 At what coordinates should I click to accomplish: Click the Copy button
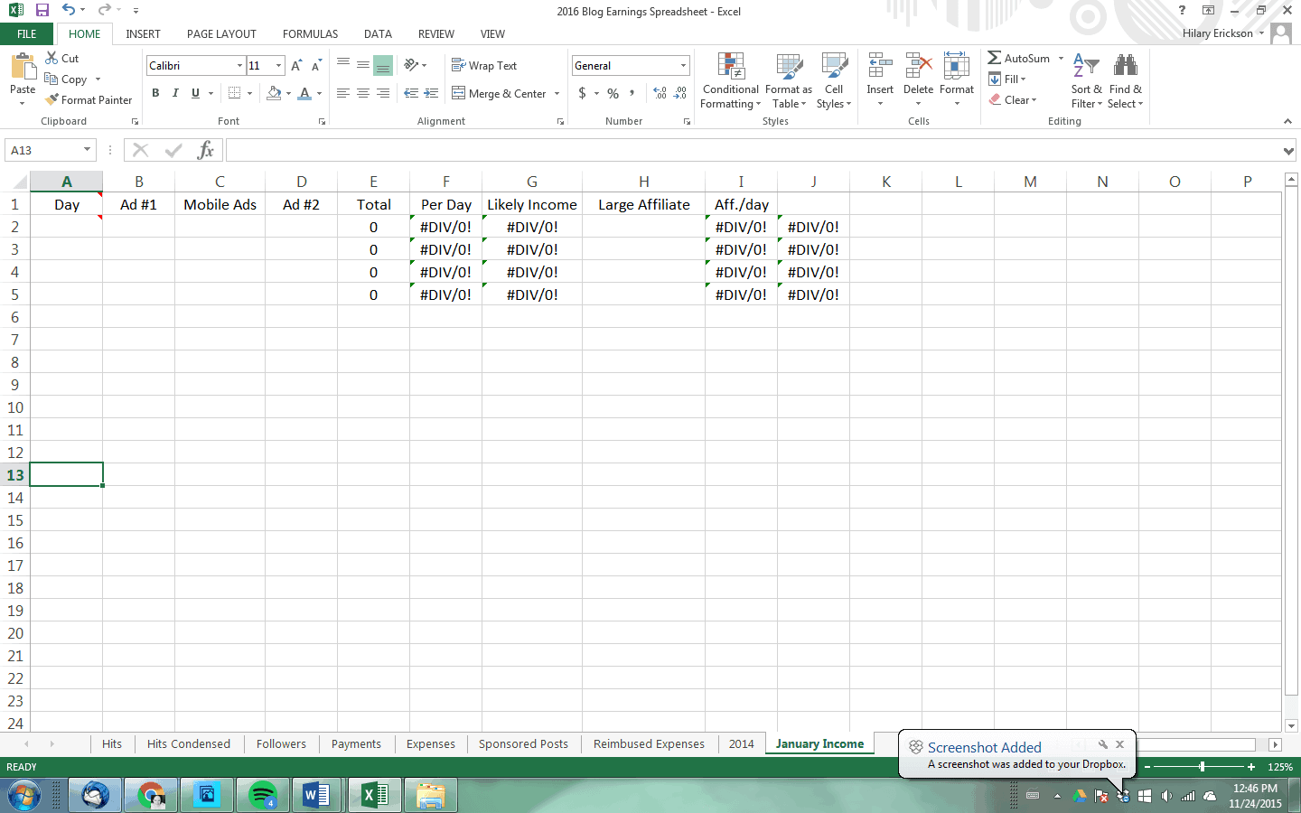coord(65,79)
